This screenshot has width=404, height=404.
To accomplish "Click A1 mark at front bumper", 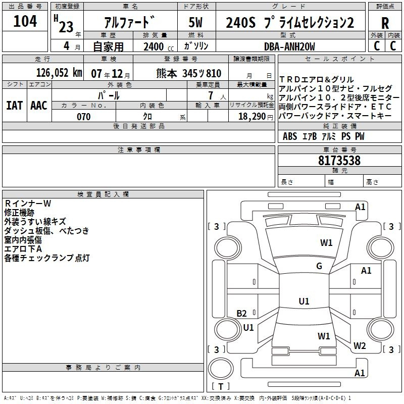I will click(360, 207).
